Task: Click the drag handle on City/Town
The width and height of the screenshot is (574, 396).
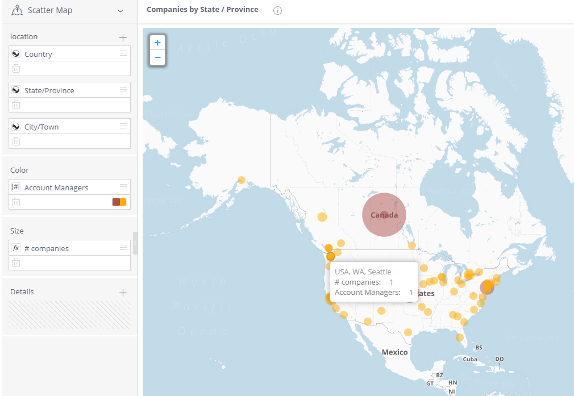Action: pos(123,126)
